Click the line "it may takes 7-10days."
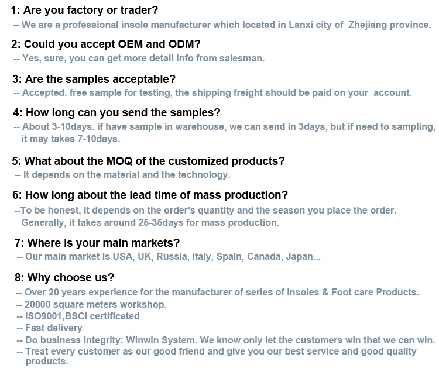The width and height of the screenshot is (439, 375). click(x=70, y=139)
